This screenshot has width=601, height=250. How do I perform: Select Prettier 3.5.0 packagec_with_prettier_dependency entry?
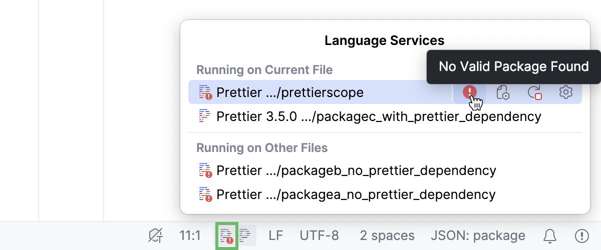(x=378, y=116)
